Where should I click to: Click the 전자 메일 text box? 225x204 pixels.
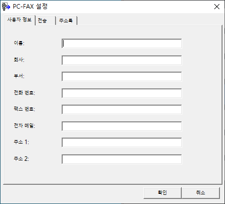(122, 126)
